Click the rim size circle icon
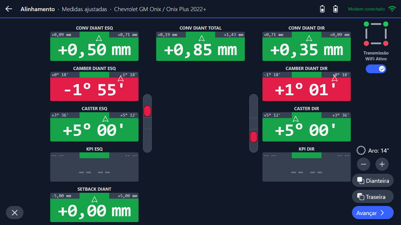401x225 pixels. [x=361, y=151]
